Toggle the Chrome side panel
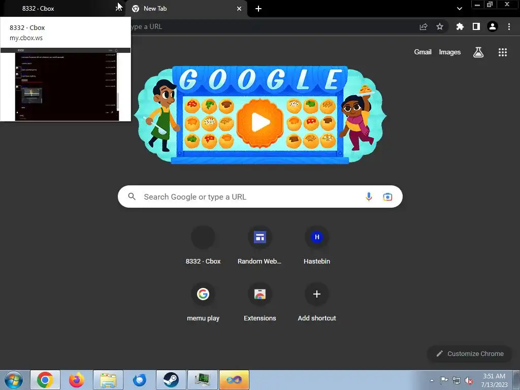The height and width of the screenshot is (390, 520). coord(476,26)
